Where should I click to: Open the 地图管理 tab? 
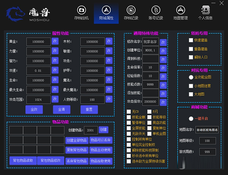(180, 13)
